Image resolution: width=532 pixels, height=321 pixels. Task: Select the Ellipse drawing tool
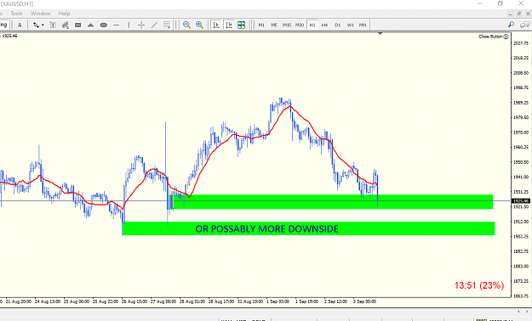click(104, 25)
